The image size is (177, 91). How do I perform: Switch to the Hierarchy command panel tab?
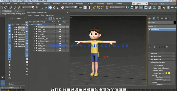coord(158,19)
